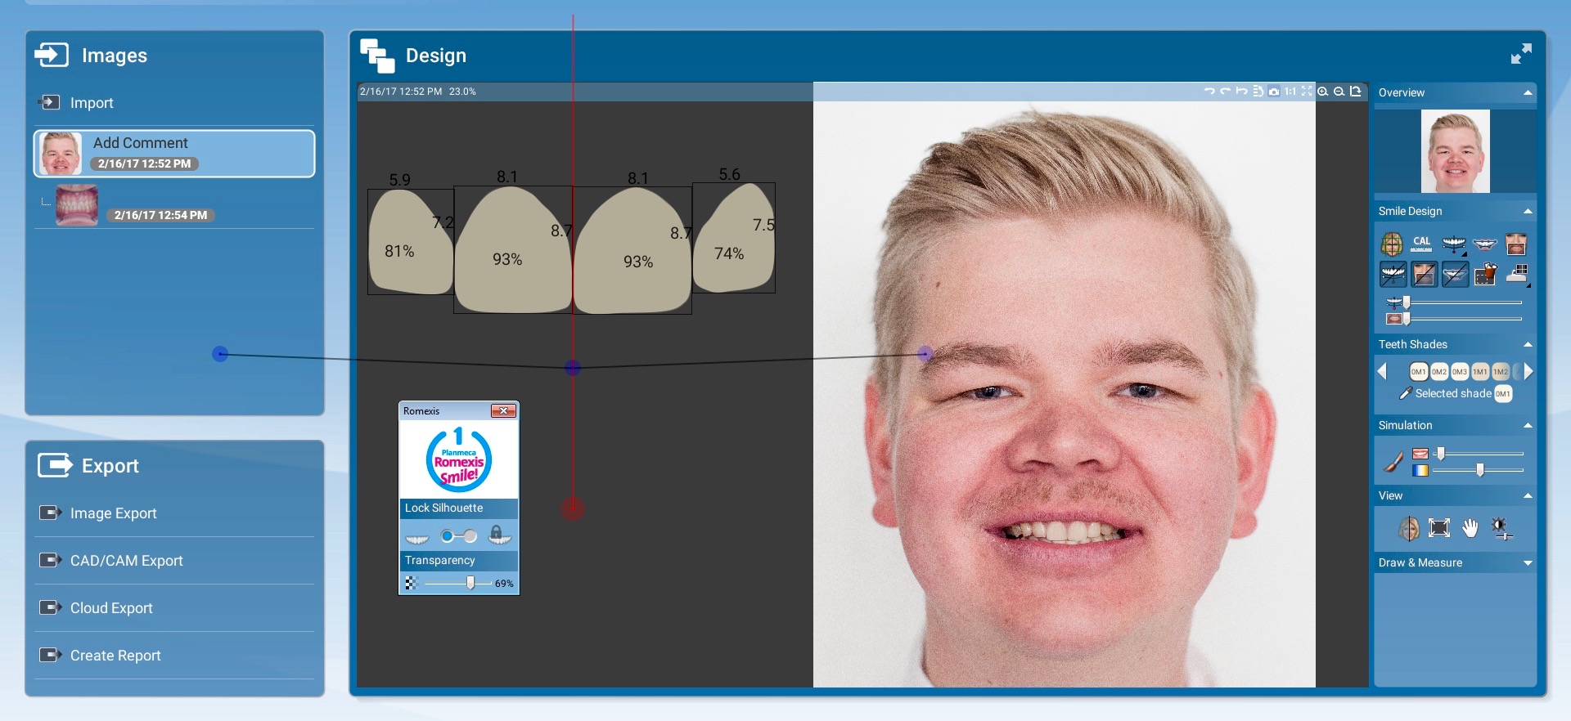The image size is (1571, 721).
Task: Select the simulation paintbrush tool
Action: pos(1393,462)
